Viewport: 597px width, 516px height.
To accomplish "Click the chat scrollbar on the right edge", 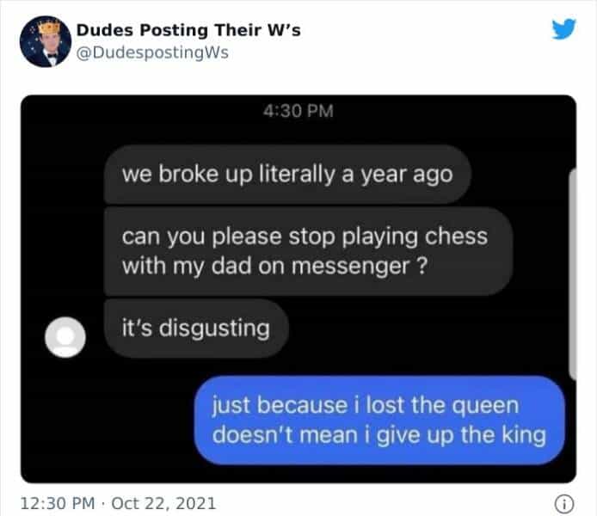I will point(572,274).
